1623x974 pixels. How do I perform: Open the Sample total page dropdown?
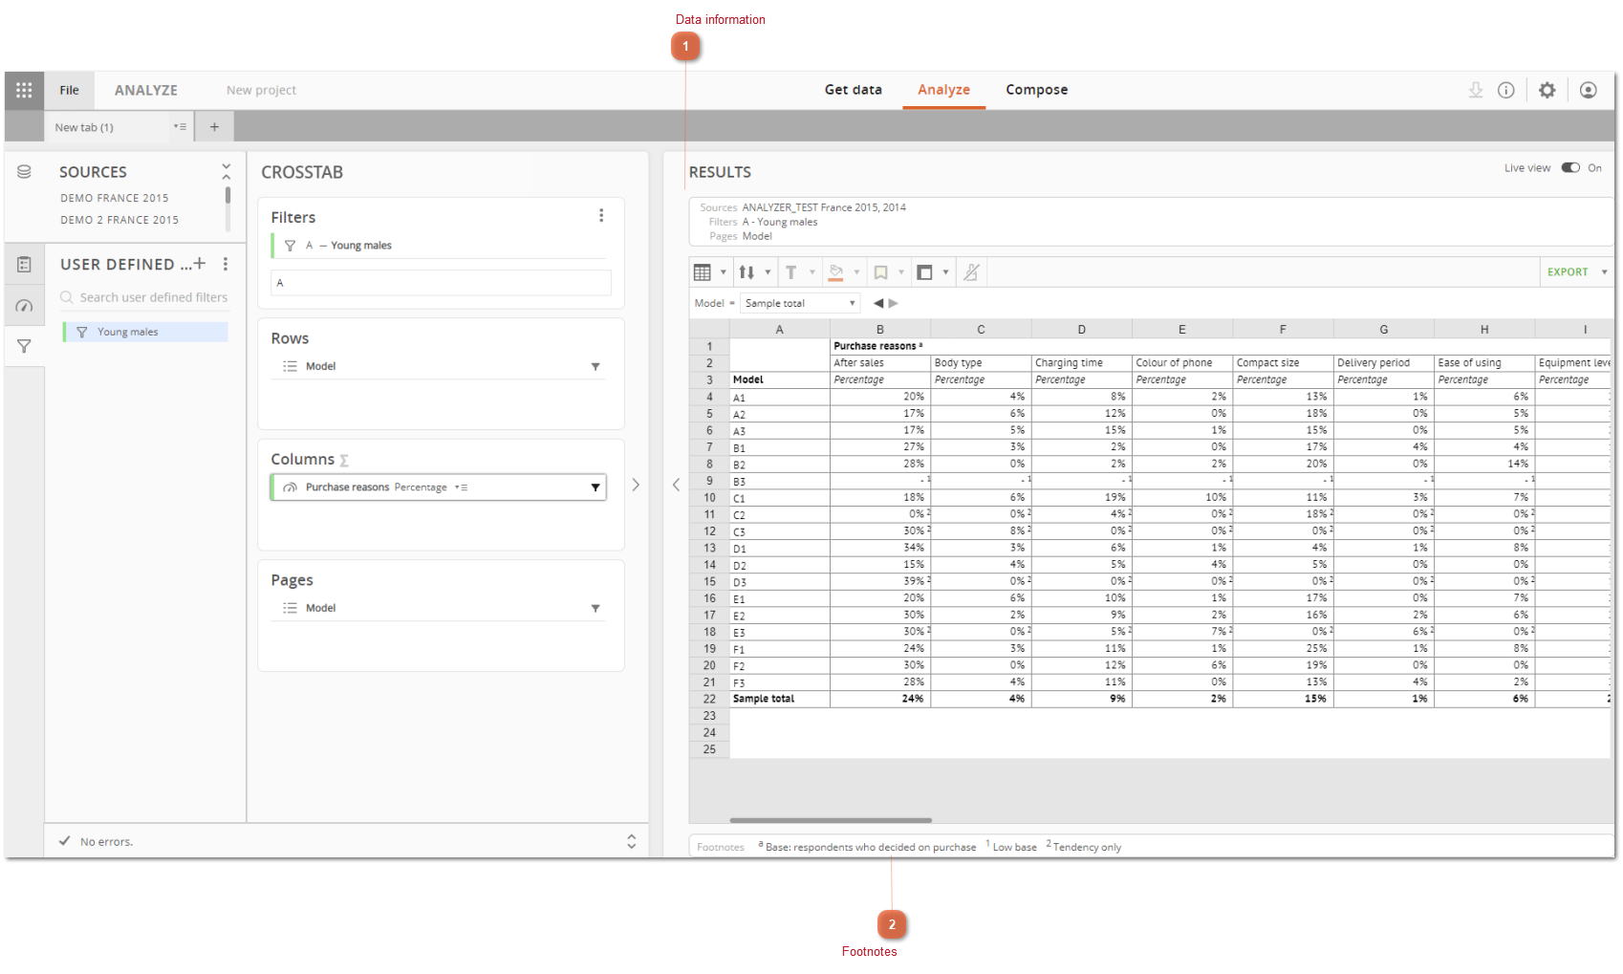(800, 303)
